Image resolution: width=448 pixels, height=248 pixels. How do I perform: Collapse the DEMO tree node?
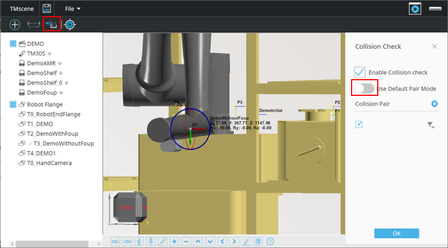[13, 43]
